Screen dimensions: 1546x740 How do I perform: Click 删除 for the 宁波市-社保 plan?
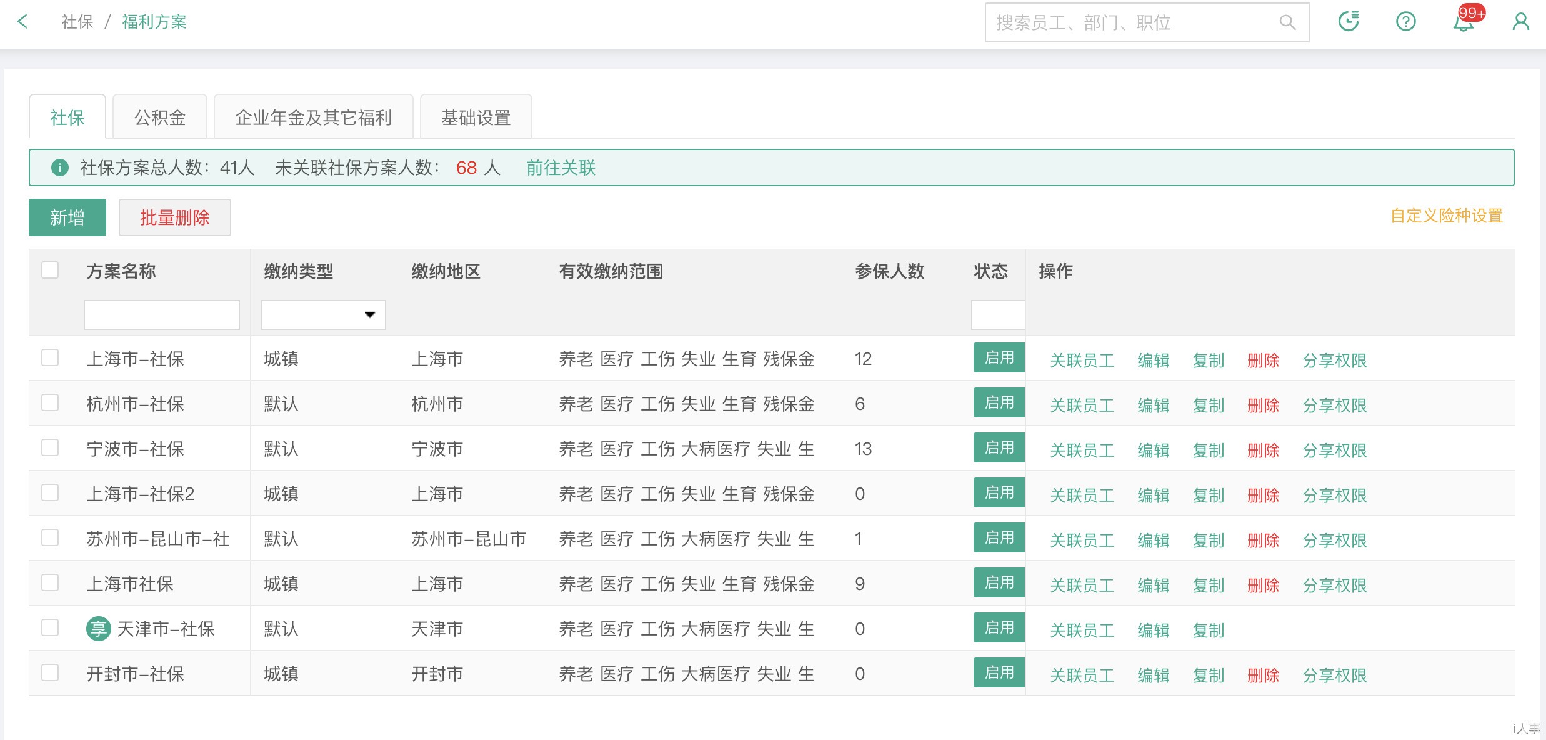[1263, 450]
